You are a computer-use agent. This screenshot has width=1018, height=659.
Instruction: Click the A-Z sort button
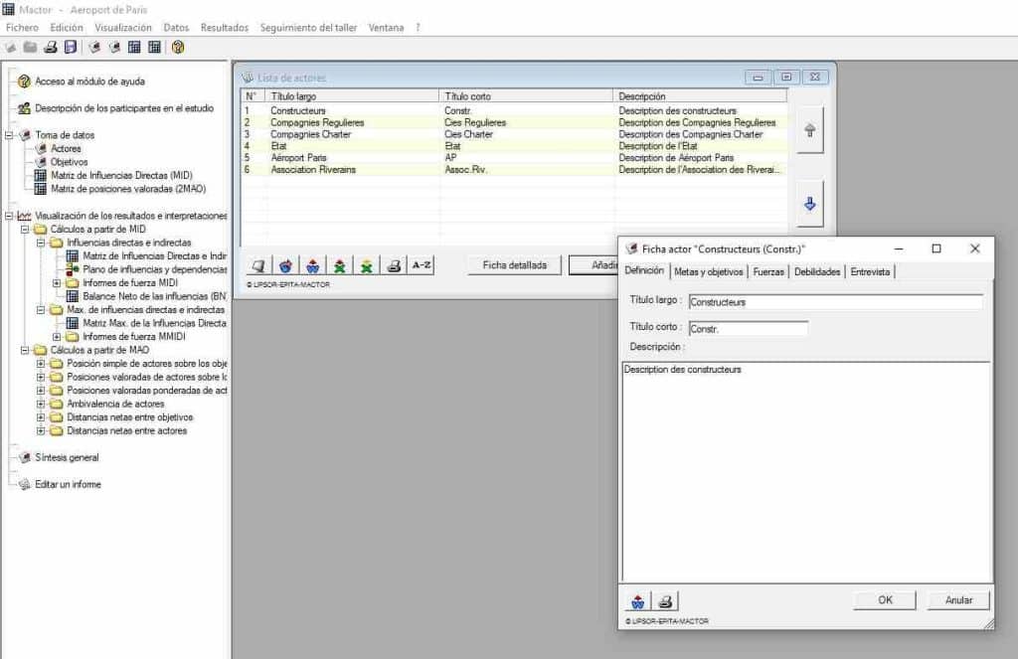(421, 265)
